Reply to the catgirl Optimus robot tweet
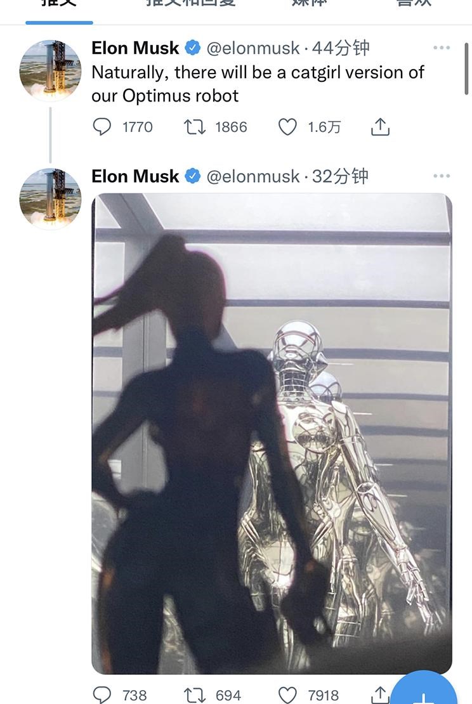The width and height of the screenshot is (472, 704). coord(102,127)
